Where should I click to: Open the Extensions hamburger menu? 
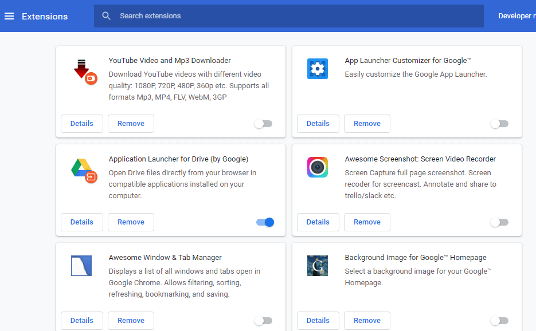tap(9, 16)
